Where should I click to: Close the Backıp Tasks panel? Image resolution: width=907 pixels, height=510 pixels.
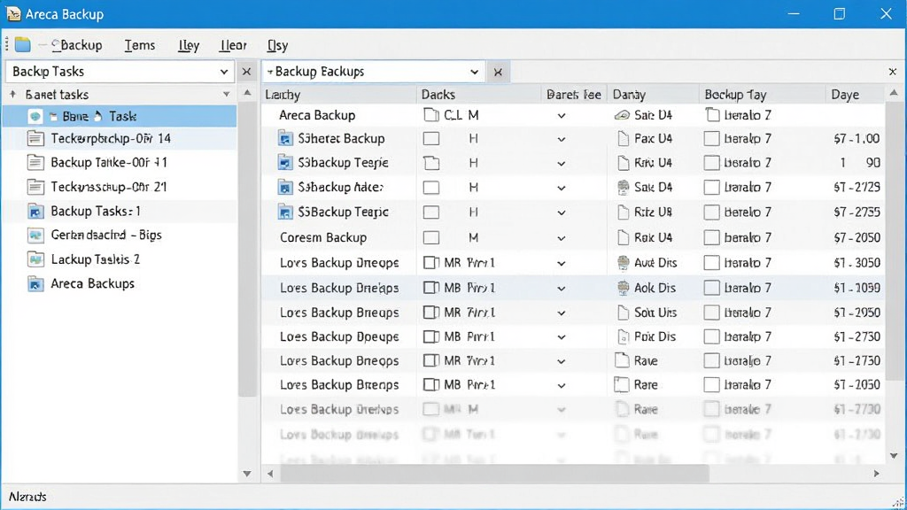click(246, 72)
